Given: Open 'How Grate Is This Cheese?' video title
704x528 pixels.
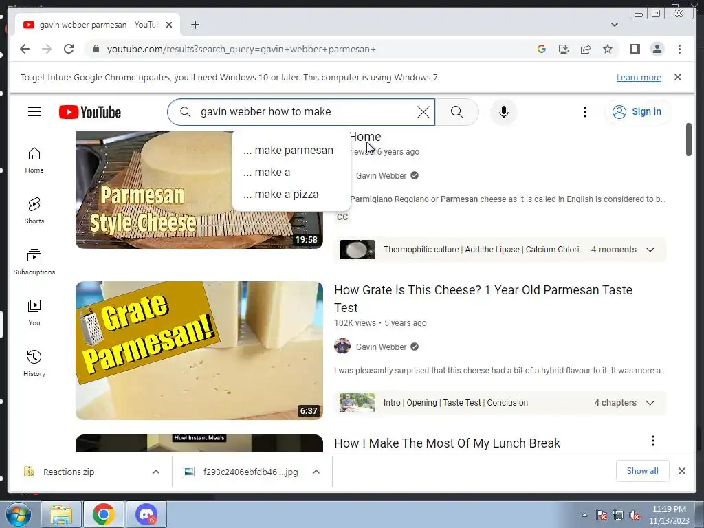Looking at the screenshot, I should [483, 298].
